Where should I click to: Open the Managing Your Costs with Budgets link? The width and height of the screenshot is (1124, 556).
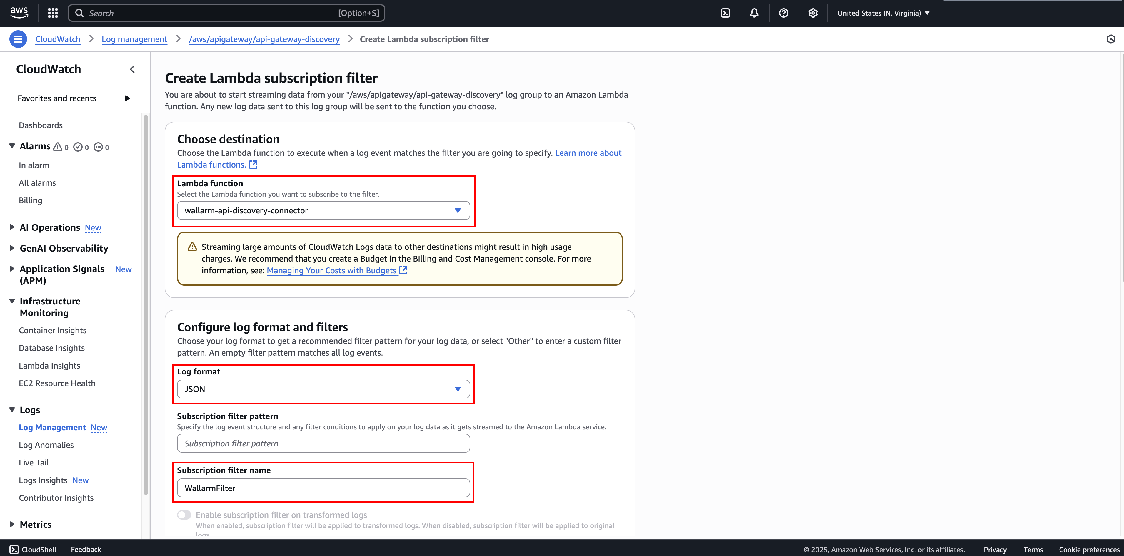click(333, 270)
